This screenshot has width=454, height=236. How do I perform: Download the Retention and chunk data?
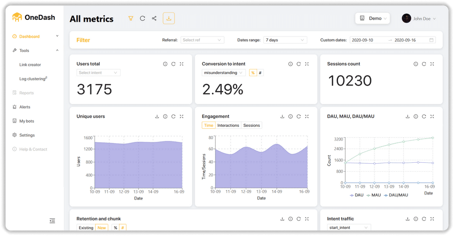[x=282, y=219]
